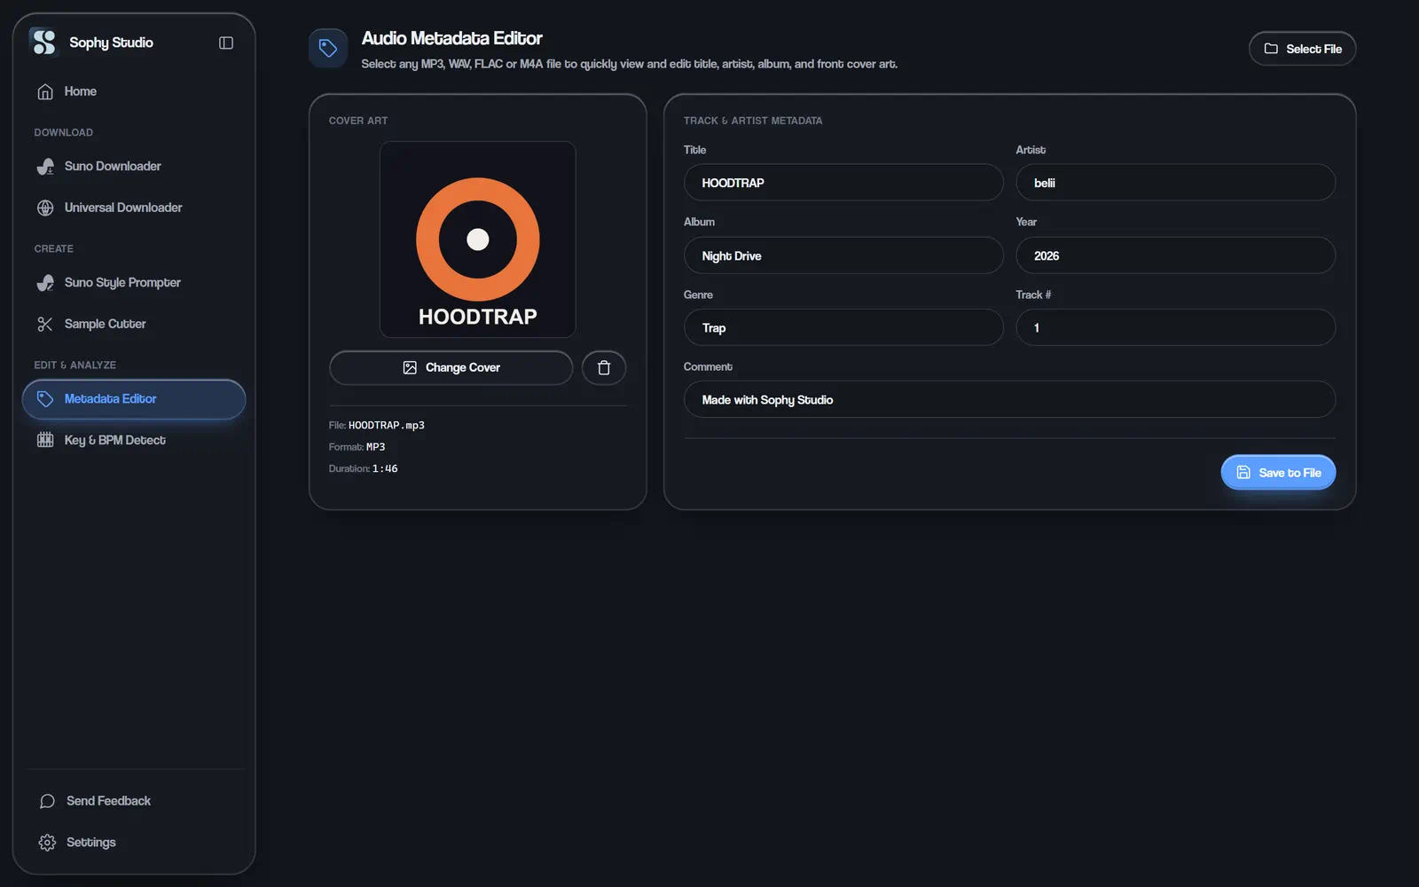This screenshot has width=1419, height=887.
Task: Click the Key & BPM Detect icon
Action: click(45, 440)
